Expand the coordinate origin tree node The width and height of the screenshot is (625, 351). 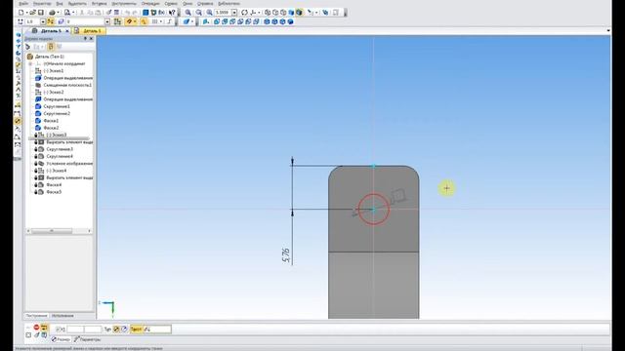pos(30,63)
